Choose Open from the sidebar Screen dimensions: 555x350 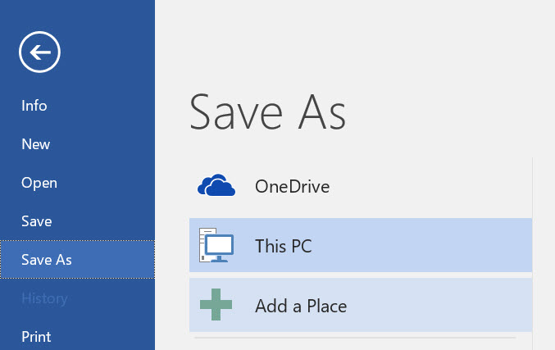[39, 183]
